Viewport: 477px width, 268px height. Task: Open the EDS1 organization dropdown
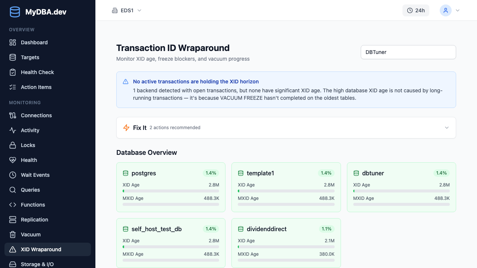pos(127,10)
